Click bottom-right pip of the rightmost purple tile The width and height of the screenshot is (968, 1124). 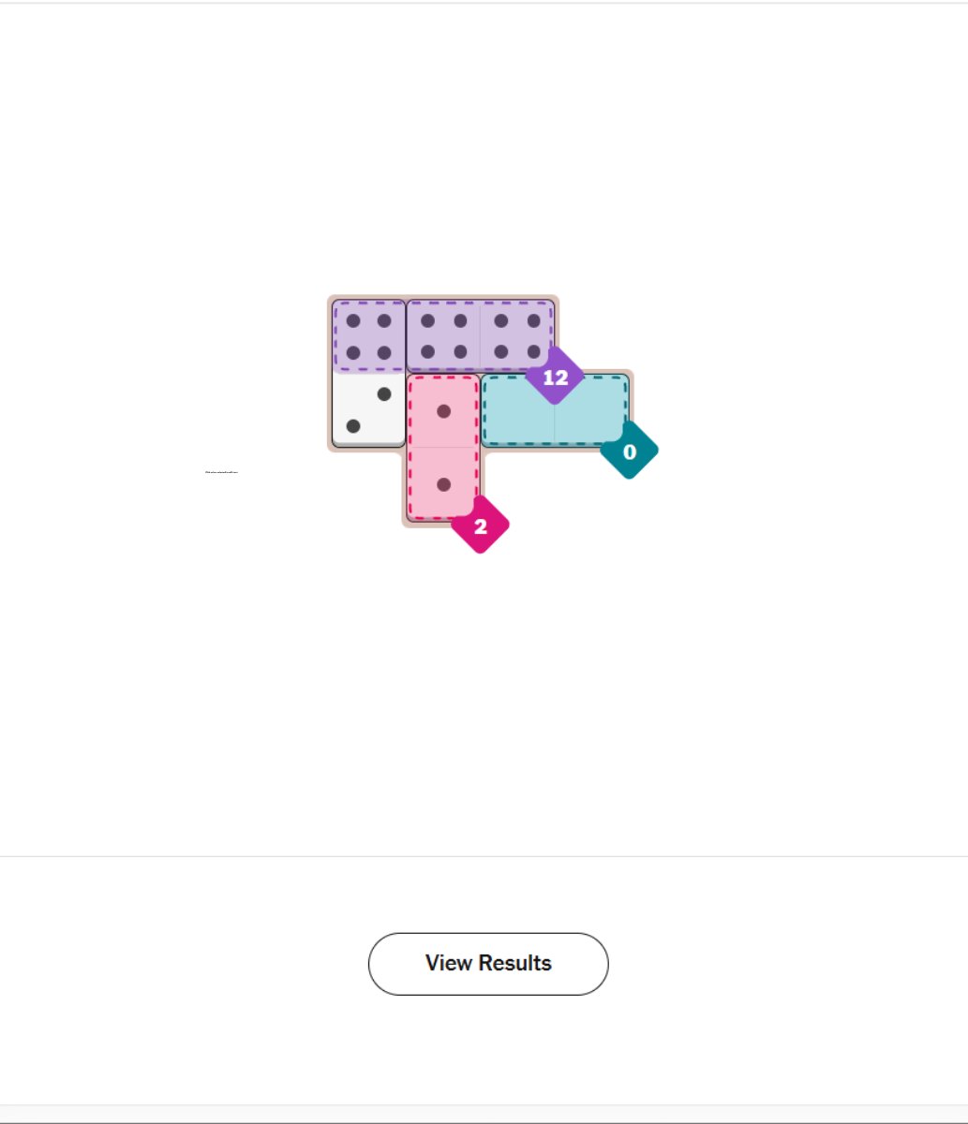click(533, 352)
